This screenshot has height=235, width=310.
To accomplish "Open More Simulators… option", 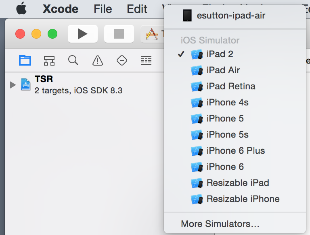I will point(235,224).
